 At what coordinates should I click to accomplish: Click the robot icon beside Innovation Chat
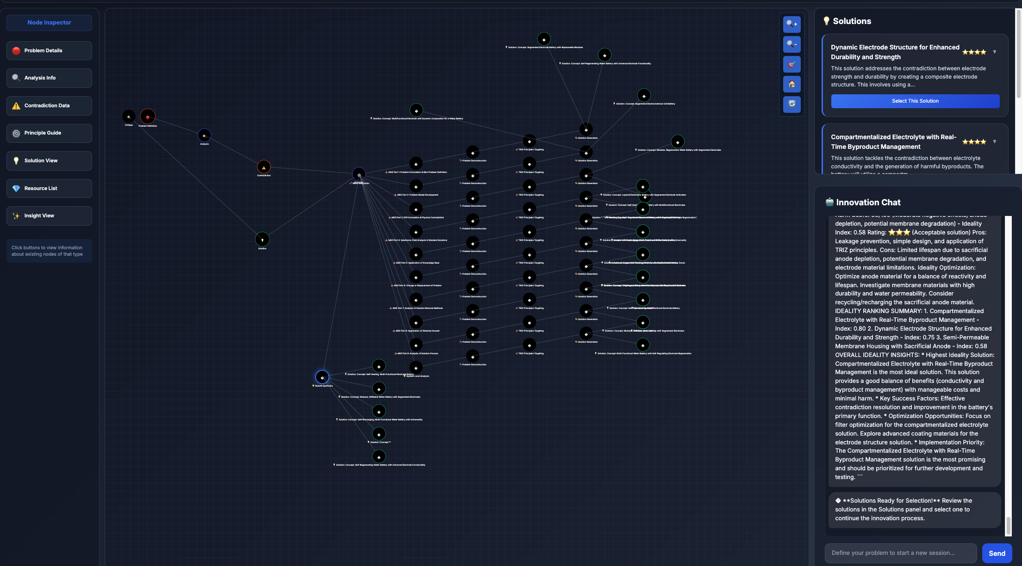coord(829,202)
